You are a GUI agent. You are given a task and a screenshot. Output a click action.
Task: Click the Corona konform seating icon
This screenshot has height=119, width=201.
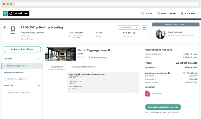point(71,36)
